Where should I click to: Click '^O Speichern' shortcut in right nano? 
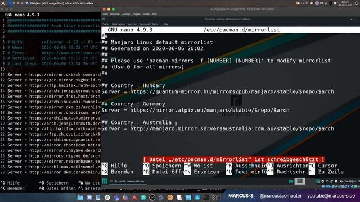[x=162, y=166]
